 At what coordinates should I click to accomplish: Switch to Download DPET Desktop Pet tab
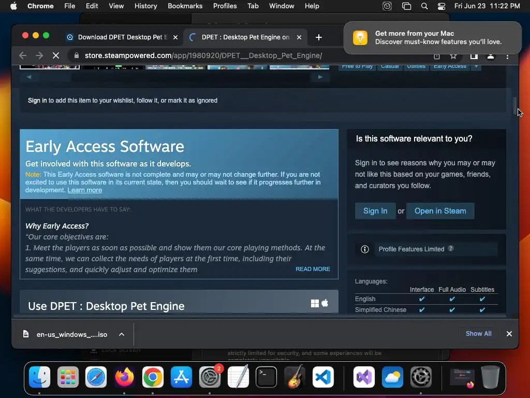(x=122, y=37)
